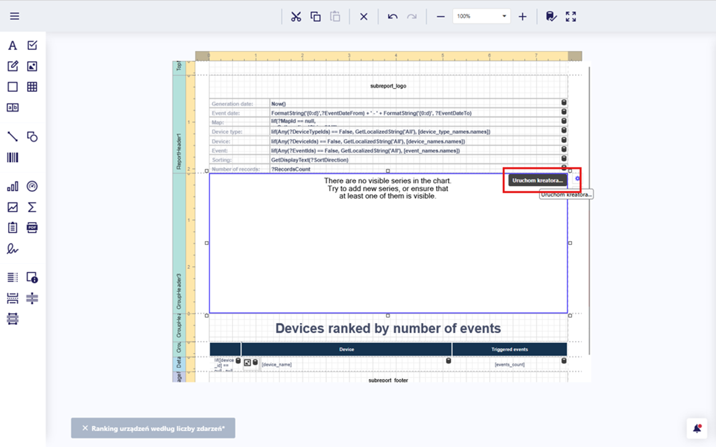716x447 pixels.
Task: Click the Cut scissors icon
Action: 296,17
